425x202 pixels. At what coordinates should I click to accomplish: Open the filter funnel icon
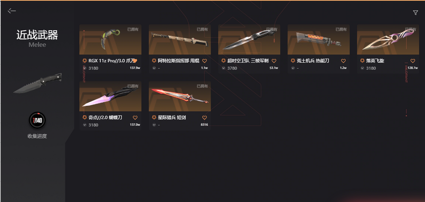(415, 13)
